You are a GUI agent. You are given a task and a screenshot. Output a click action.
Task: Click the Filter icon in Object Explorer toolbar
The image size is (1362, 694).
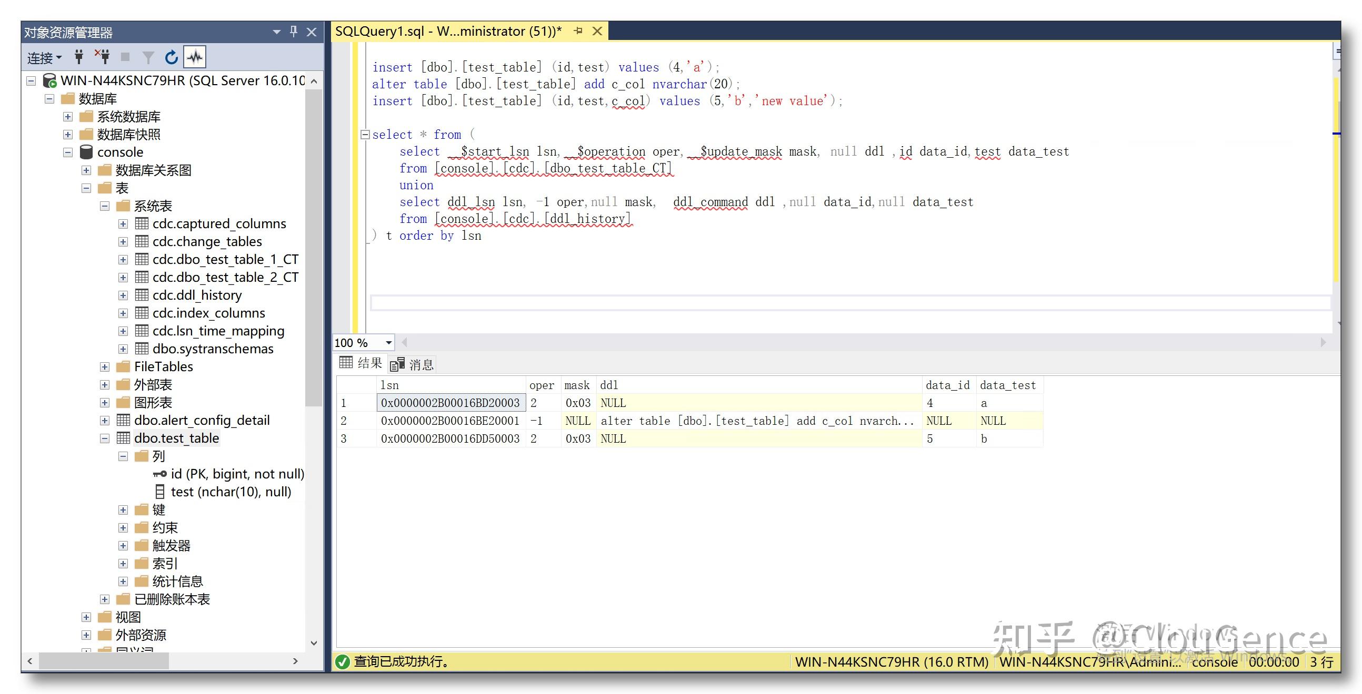click(x=148, y=56)
